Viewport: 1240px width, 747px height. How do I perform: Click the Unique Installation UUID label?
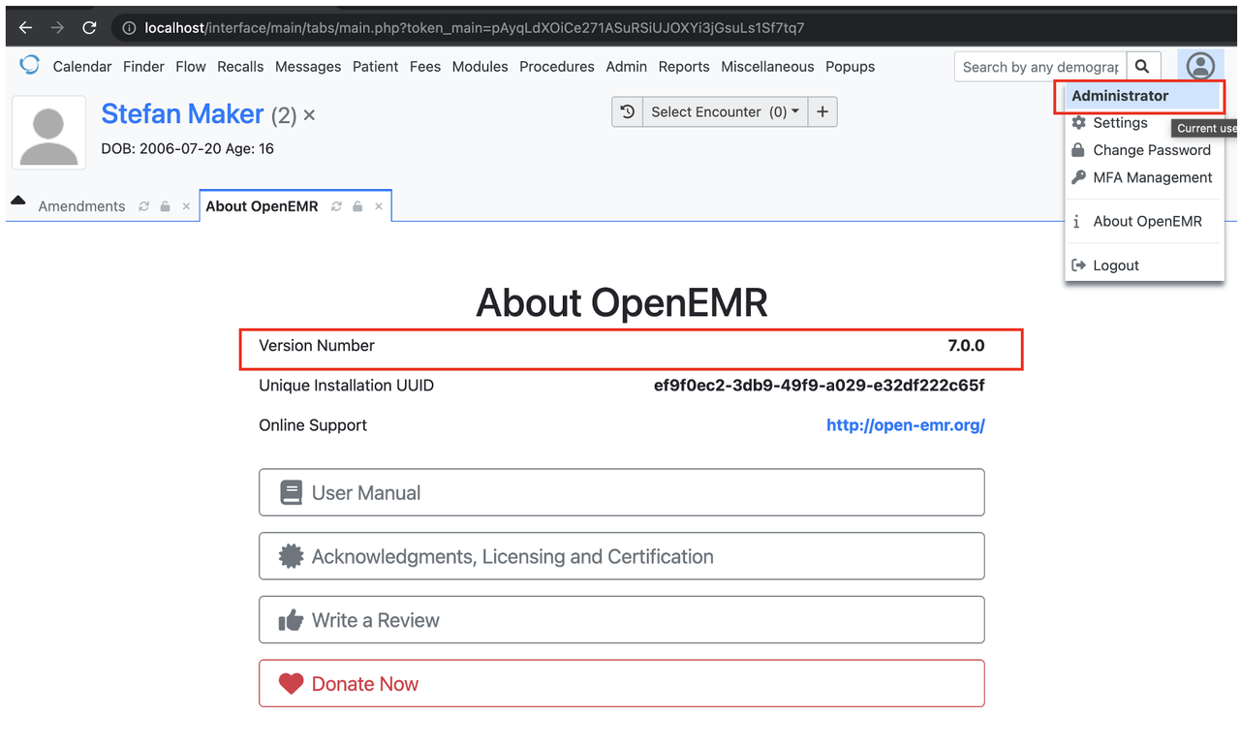pyautogui.click(x=347, y=386)
